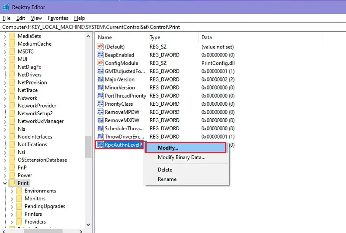
Task: Click the Power folder icon in tree
Action: (x=13, y=175)
